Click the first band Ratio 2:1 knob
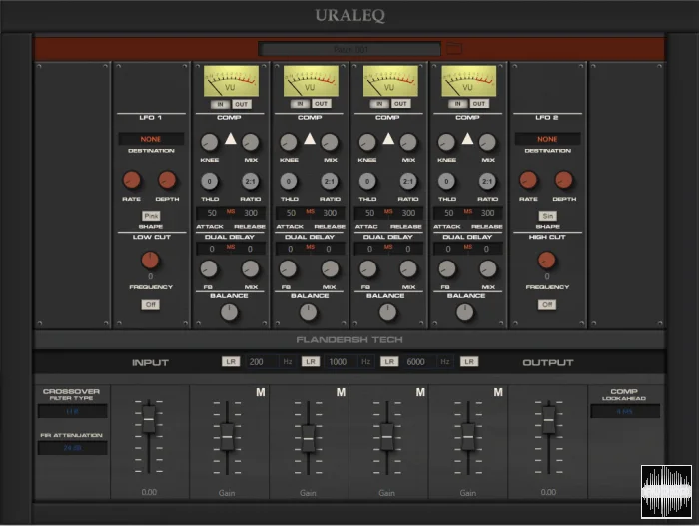699x526 pixels. (250, 181)
